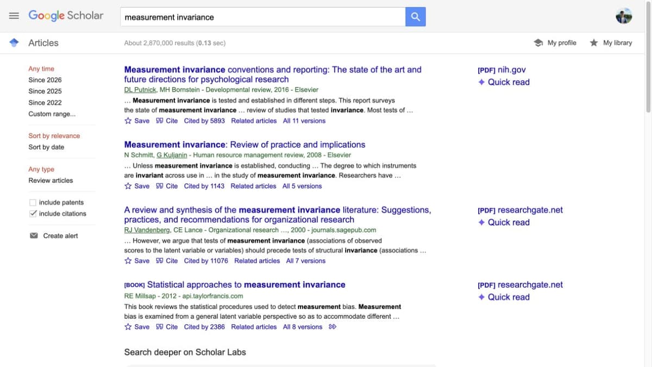Filter results Since 2022
The height and width of the screenshot is (367, 652).
[45, 102]
